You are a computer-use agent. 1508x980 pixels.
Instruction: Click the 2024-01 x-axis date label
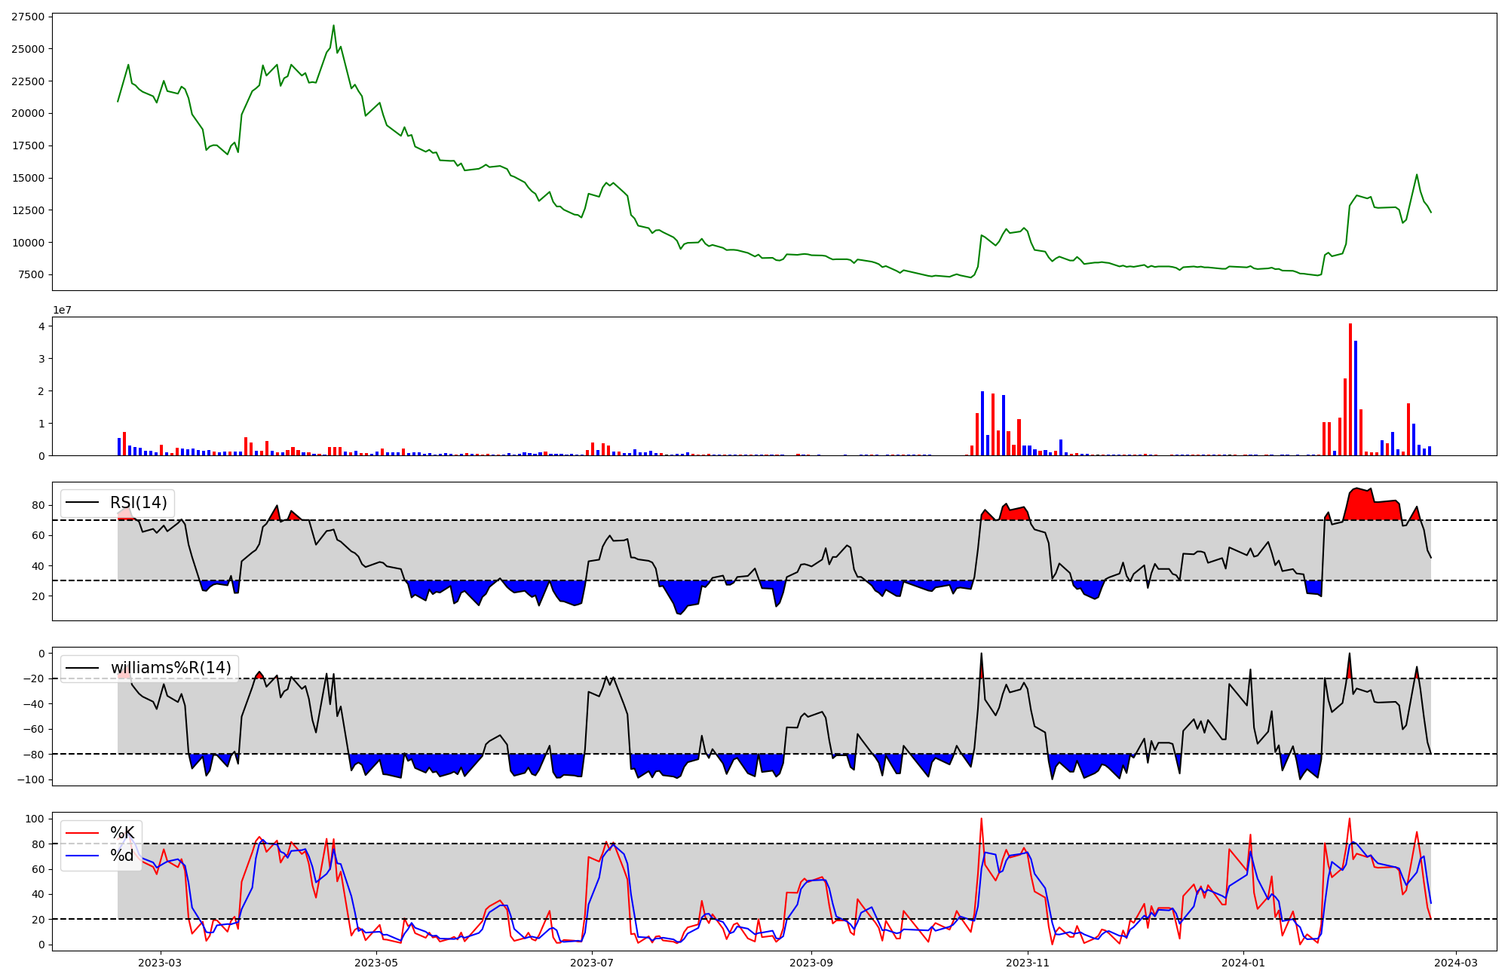[1243, 963]
